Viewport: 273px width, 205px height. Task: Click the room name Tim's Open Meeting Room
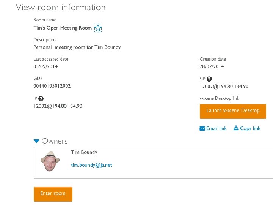[x=63, y=28]
